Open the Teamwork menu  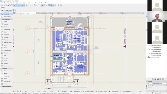point(38,3)
